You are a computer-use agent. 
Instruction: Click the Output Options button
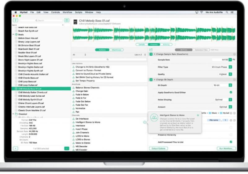point(159,149)
